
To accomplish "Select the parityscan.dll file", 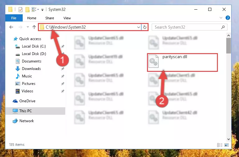I will click(182, 62).
